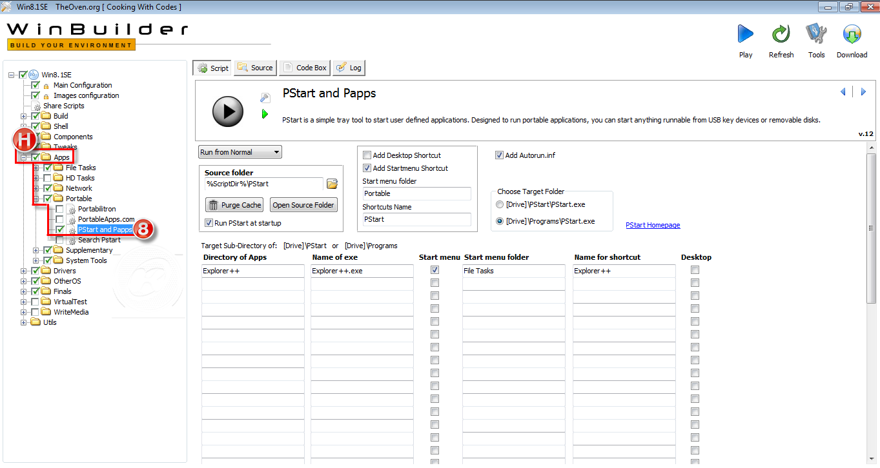Click the PortableApps.com script icon

[72, 220]
